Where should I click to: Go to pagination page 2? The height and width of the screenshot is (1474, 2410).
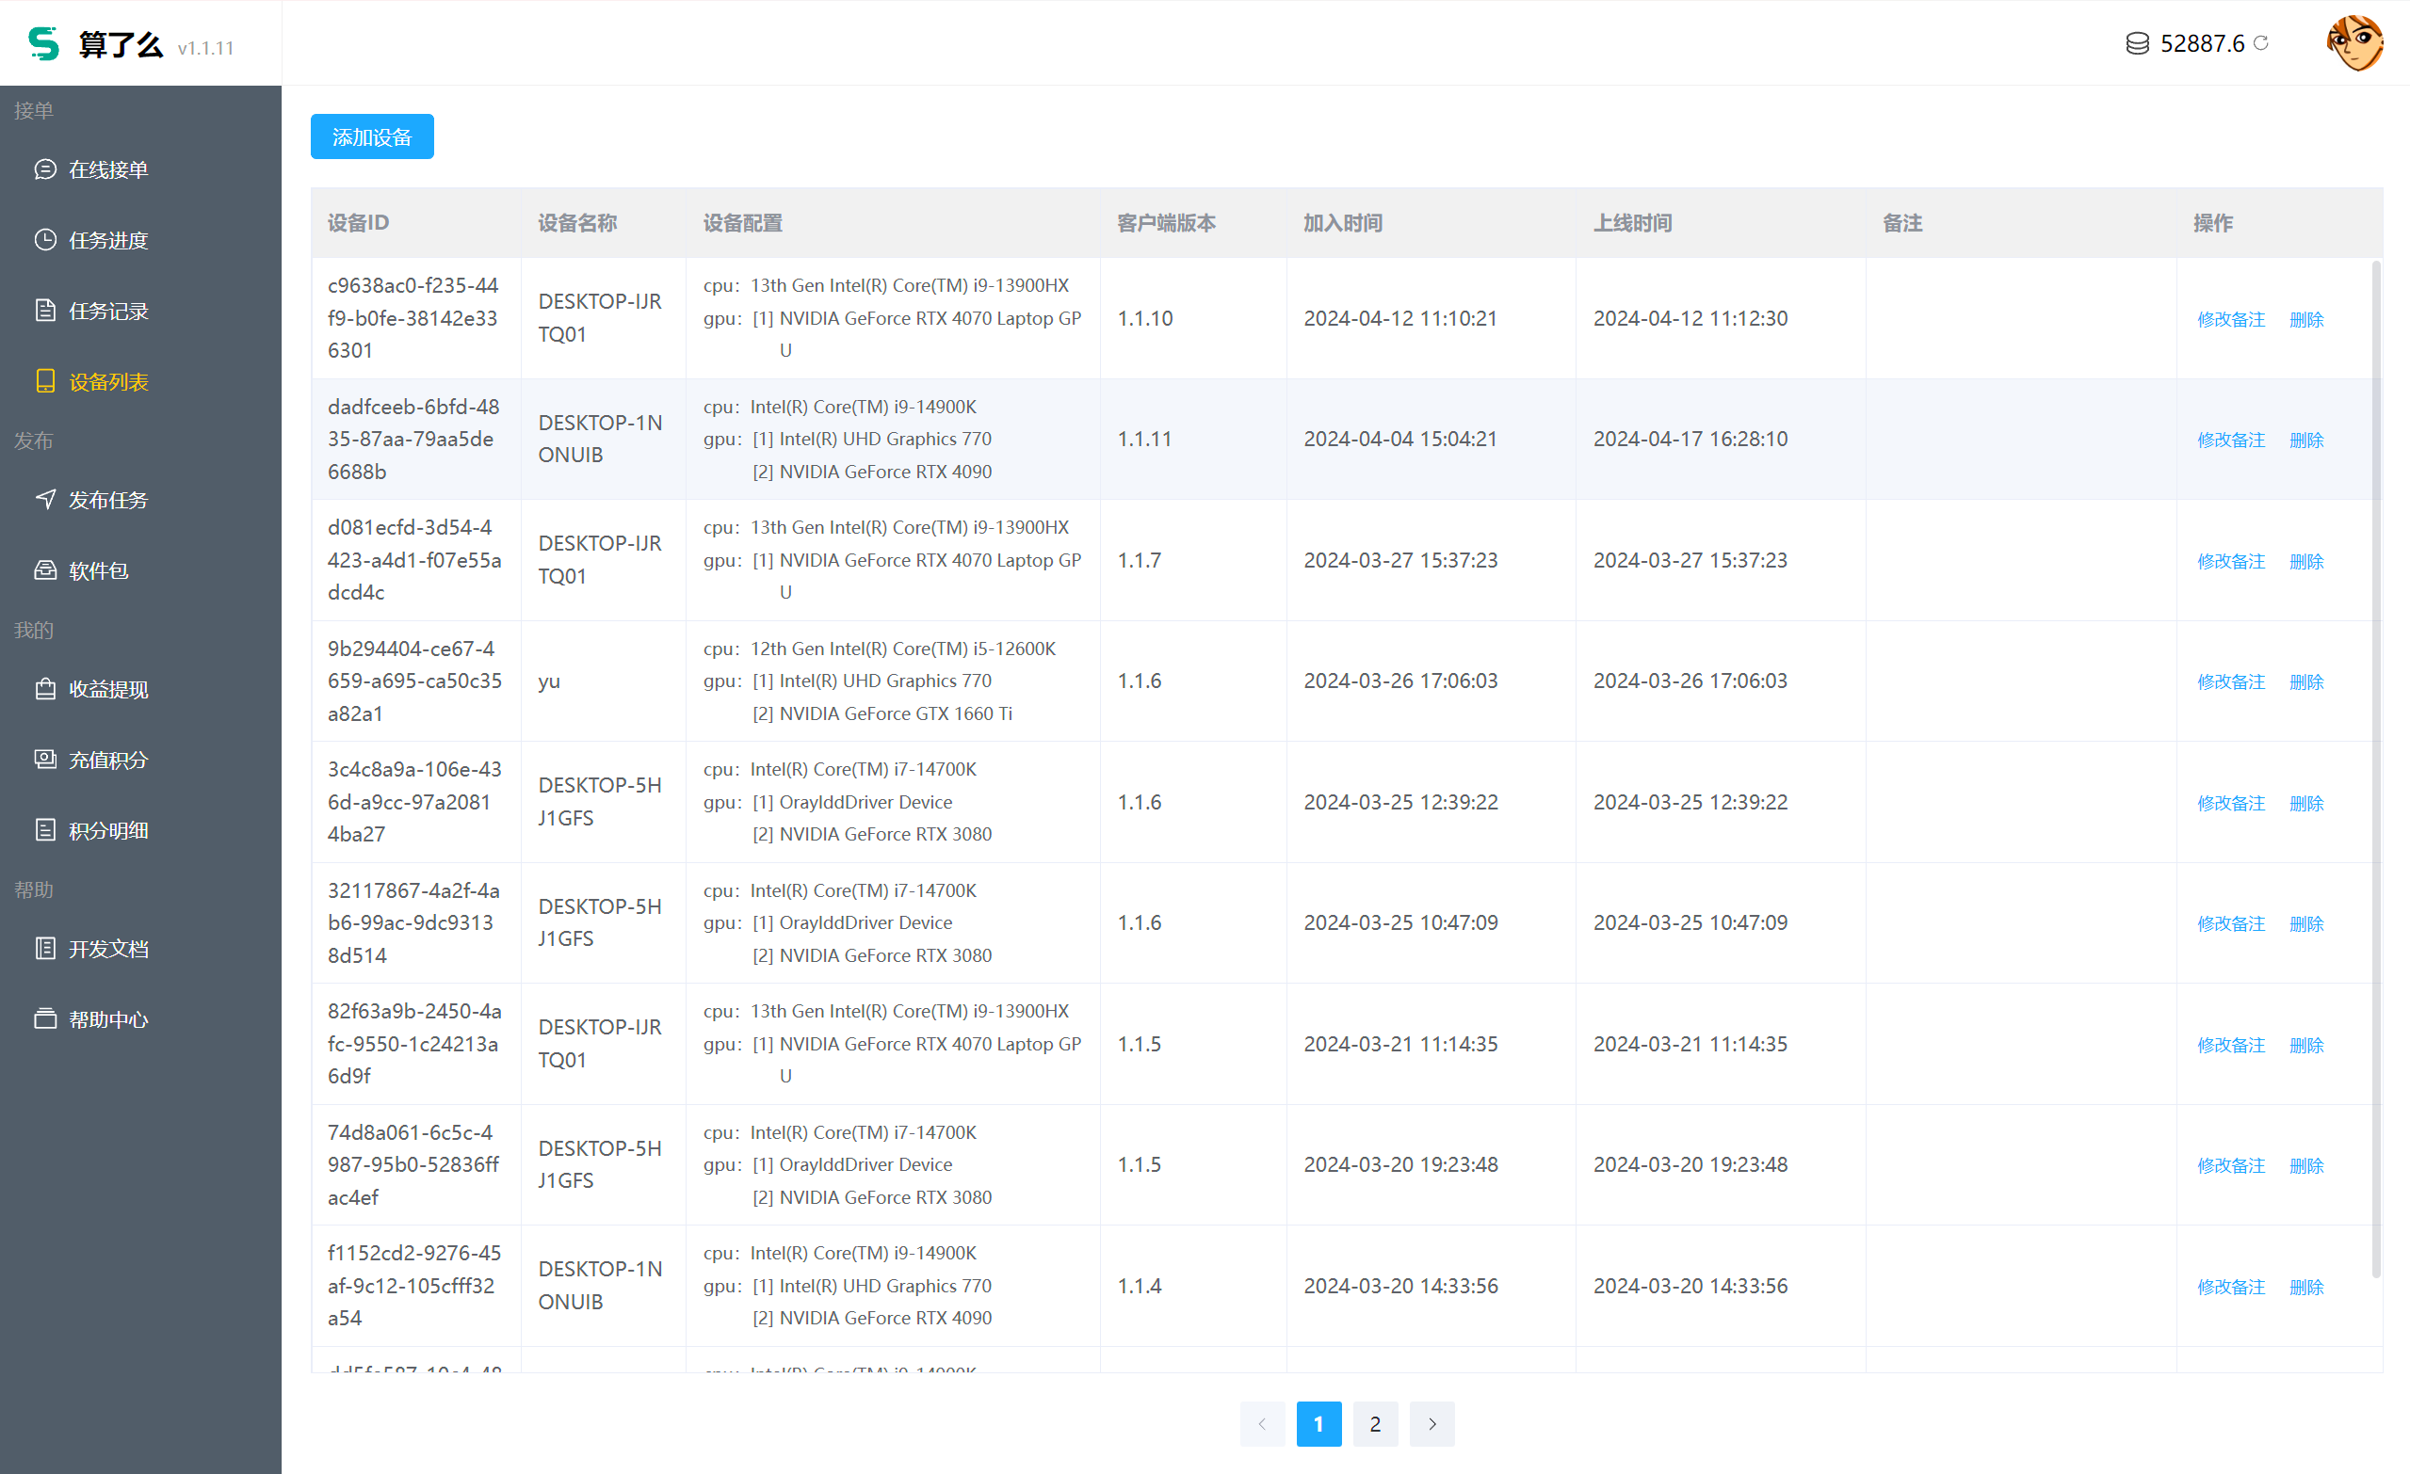(1375, 1424)
